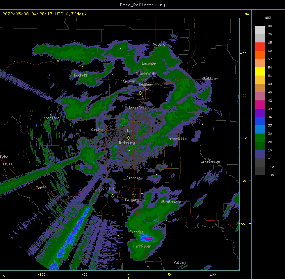Select the RockyMH label
Image resolution: width=285 pixels, height=279 pixels.
pos(81,75)
